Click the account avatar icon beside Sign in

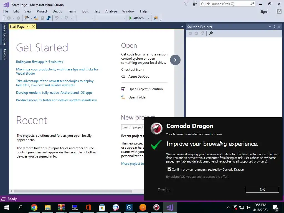pyautogui.click(x=279, y=11)
